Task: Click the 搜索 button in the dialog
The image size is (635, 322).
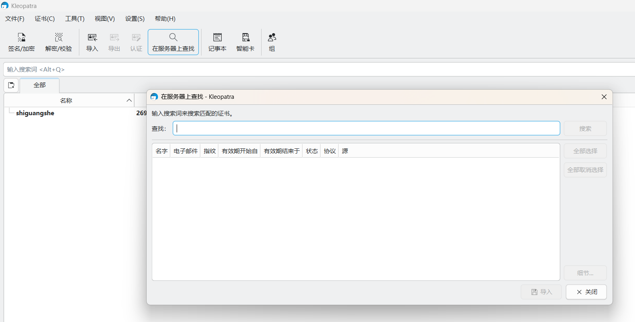Action: point(585,128)
